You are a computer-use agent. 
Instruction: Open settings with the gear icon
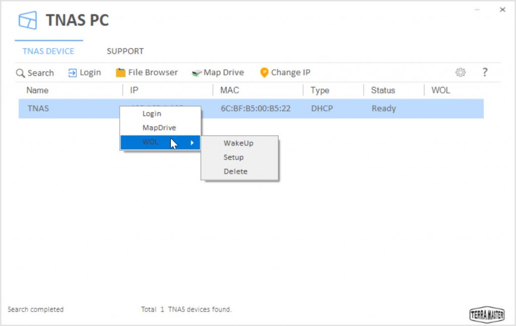tap(461, 72)
